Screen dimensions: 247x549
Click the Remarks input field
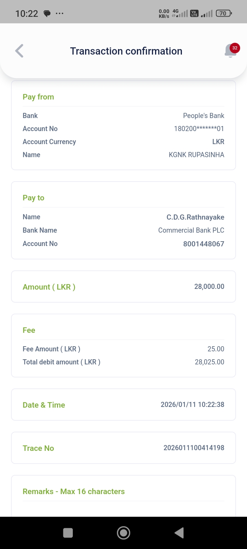(123, 509)
